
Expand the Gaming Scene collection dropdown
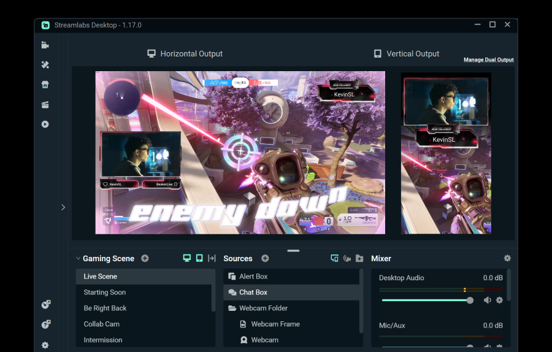pyautogui.click(x=78, y=258)
